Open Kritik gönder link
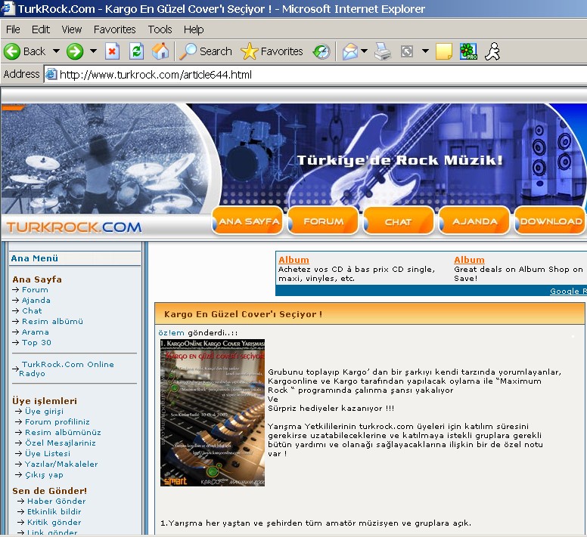The image size is (587, 537). 54,522
